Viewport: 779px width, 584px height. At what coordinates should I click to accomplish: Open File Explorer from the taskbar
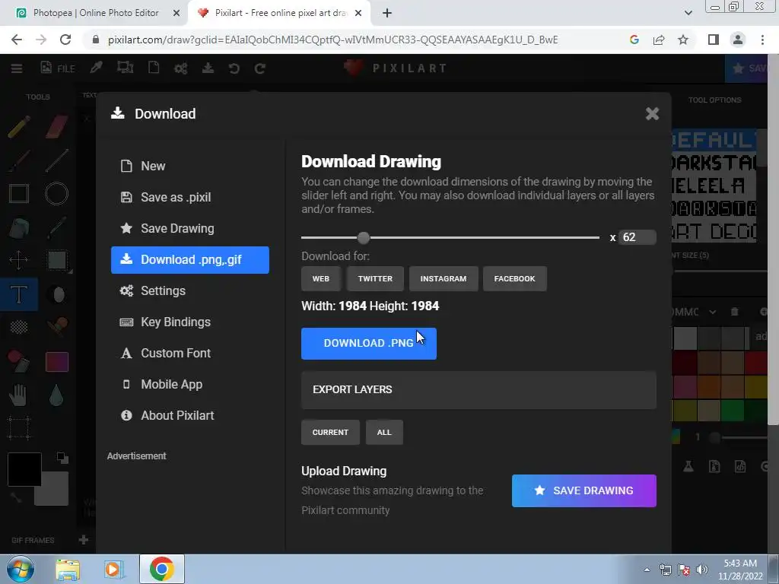[68, 570]
